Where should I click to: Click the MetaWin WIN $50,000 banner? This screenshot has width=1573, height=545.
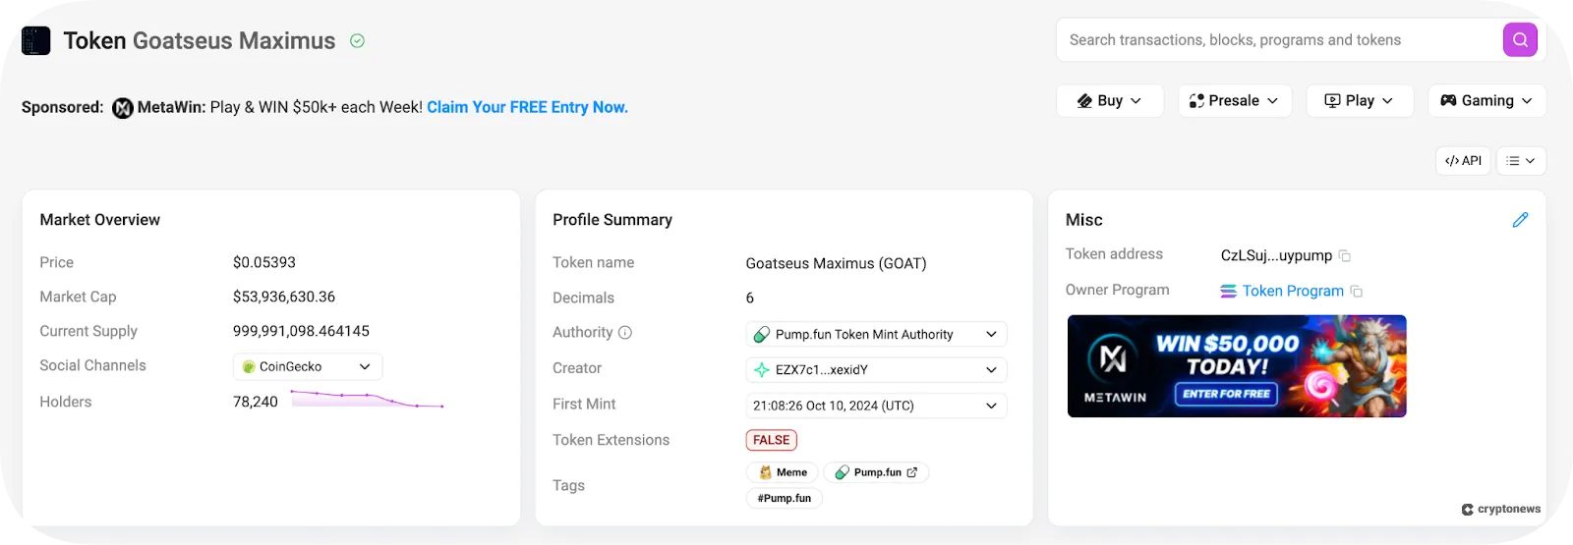click(1237, 366)
